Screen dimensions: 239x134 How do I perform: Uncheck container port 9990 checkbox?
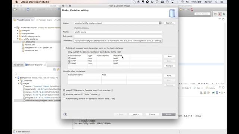69,63
